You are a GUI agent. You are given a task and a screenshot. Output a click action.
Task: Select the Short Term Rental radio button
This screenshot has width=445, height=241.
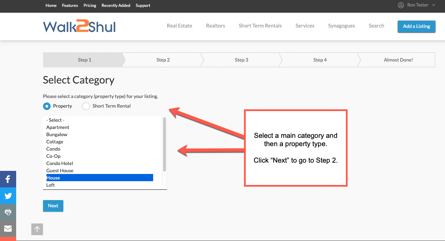[x=86, y=106]
